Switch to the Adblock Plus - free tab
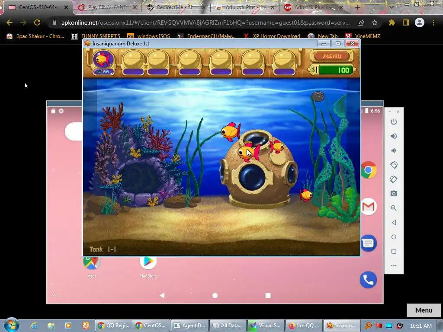Image resolution: width=443 pixels, height=332 pixels. [245, 7]
